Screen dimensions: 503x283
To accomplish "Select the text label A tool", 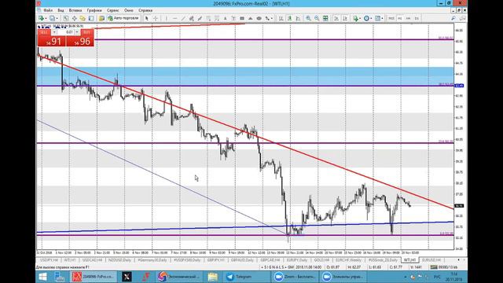I will coord(226,18).
